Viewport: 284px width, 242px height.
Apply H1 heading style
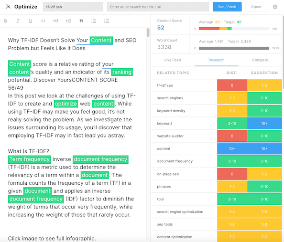coord(56,21)
